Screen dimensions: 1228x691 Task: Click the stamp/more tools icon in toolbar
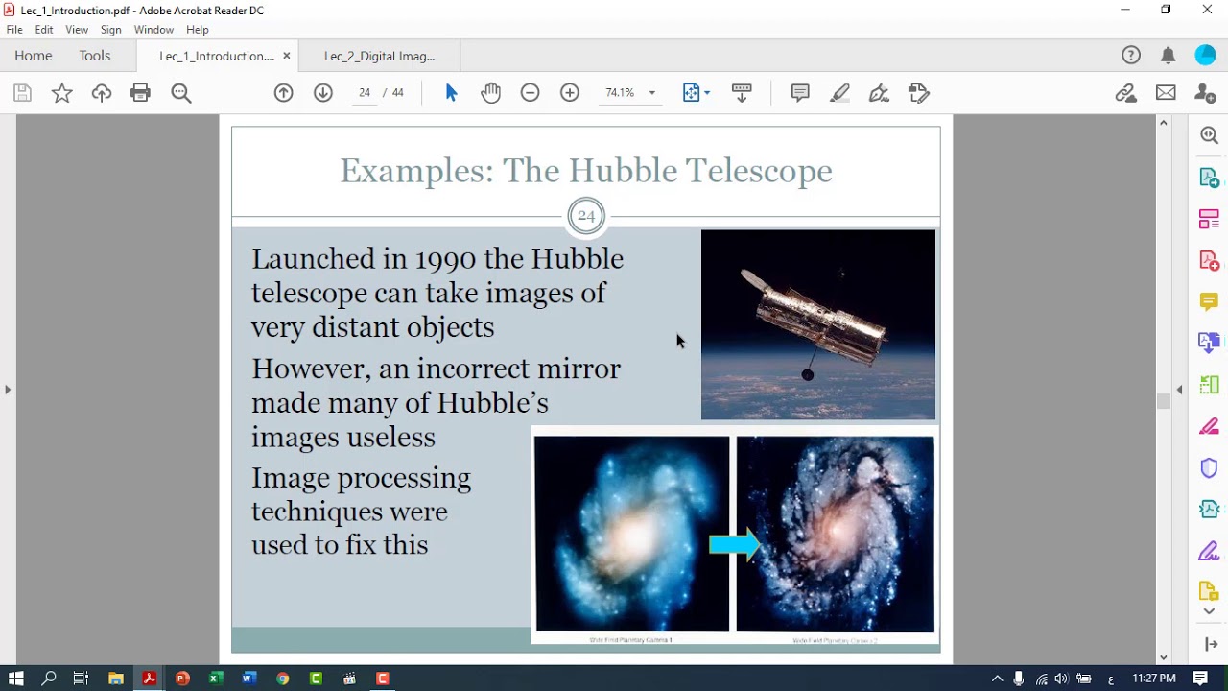[x=919, y=93]
